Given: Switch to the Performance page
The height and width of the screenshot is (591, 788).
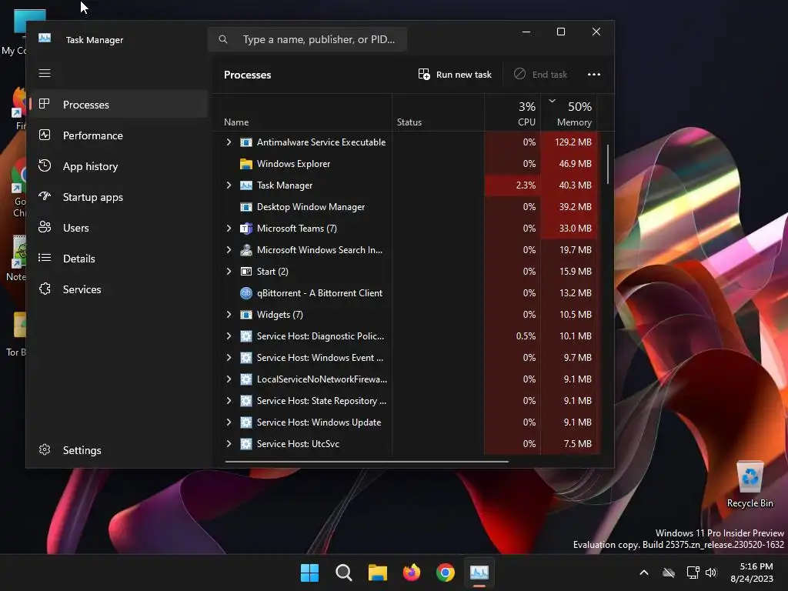Looking at the screenshot, I should 119,135.
